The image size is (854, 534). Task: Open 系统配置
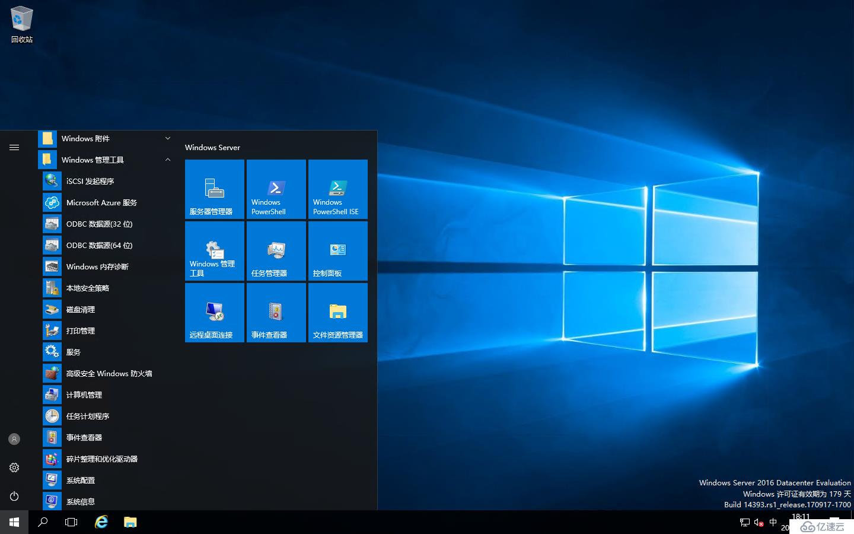click(107, 480)
